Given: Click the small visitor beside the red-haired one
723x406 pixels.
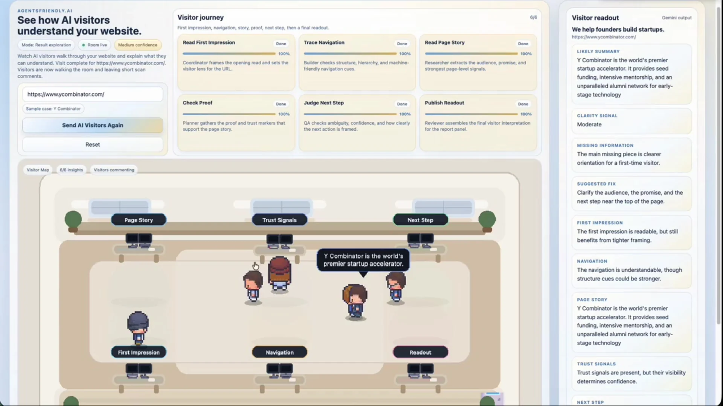Looking at the screenshot, I should tap(253, 287).
